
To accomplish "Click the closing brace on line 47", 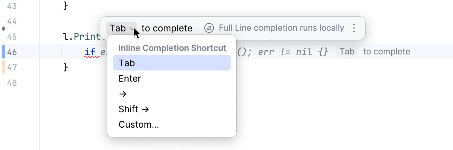I will click(66, 67).
